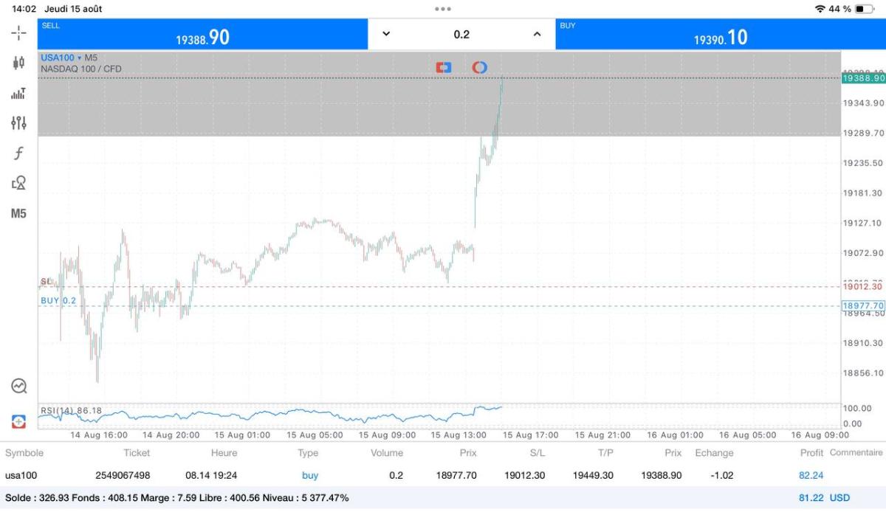The width and height of the screenshot is (886, 512).
Task: Open the drawing objects shapes icon
Action: click(x=18, y=183)
